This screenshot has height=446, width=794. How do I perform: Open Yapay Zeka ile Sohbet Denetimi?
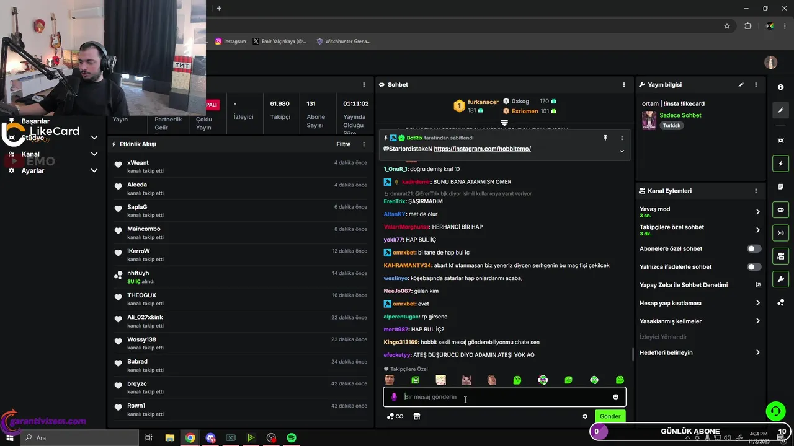tap(700, 285)
